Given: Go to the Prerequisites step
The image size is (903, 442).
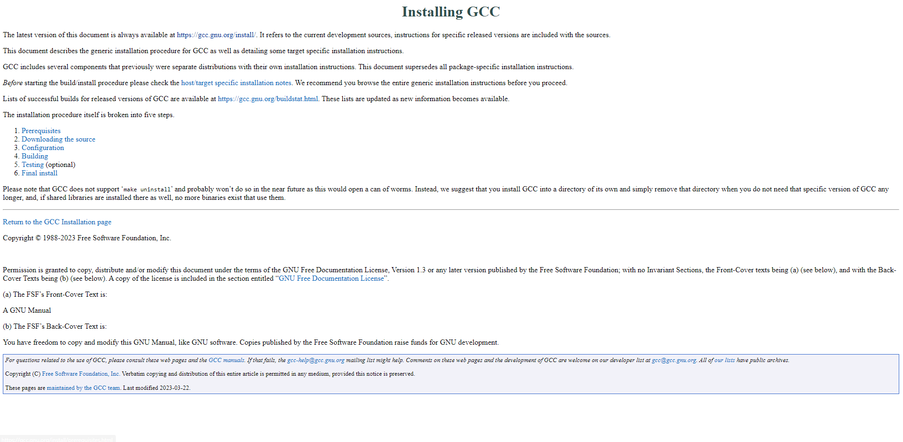Looking at the screenshot, I should (41, 131).
